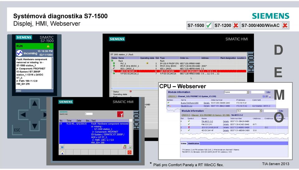Click the status icon of 8DI x 24VDC_1
The image size is (299, 170).
click(114, 68)
